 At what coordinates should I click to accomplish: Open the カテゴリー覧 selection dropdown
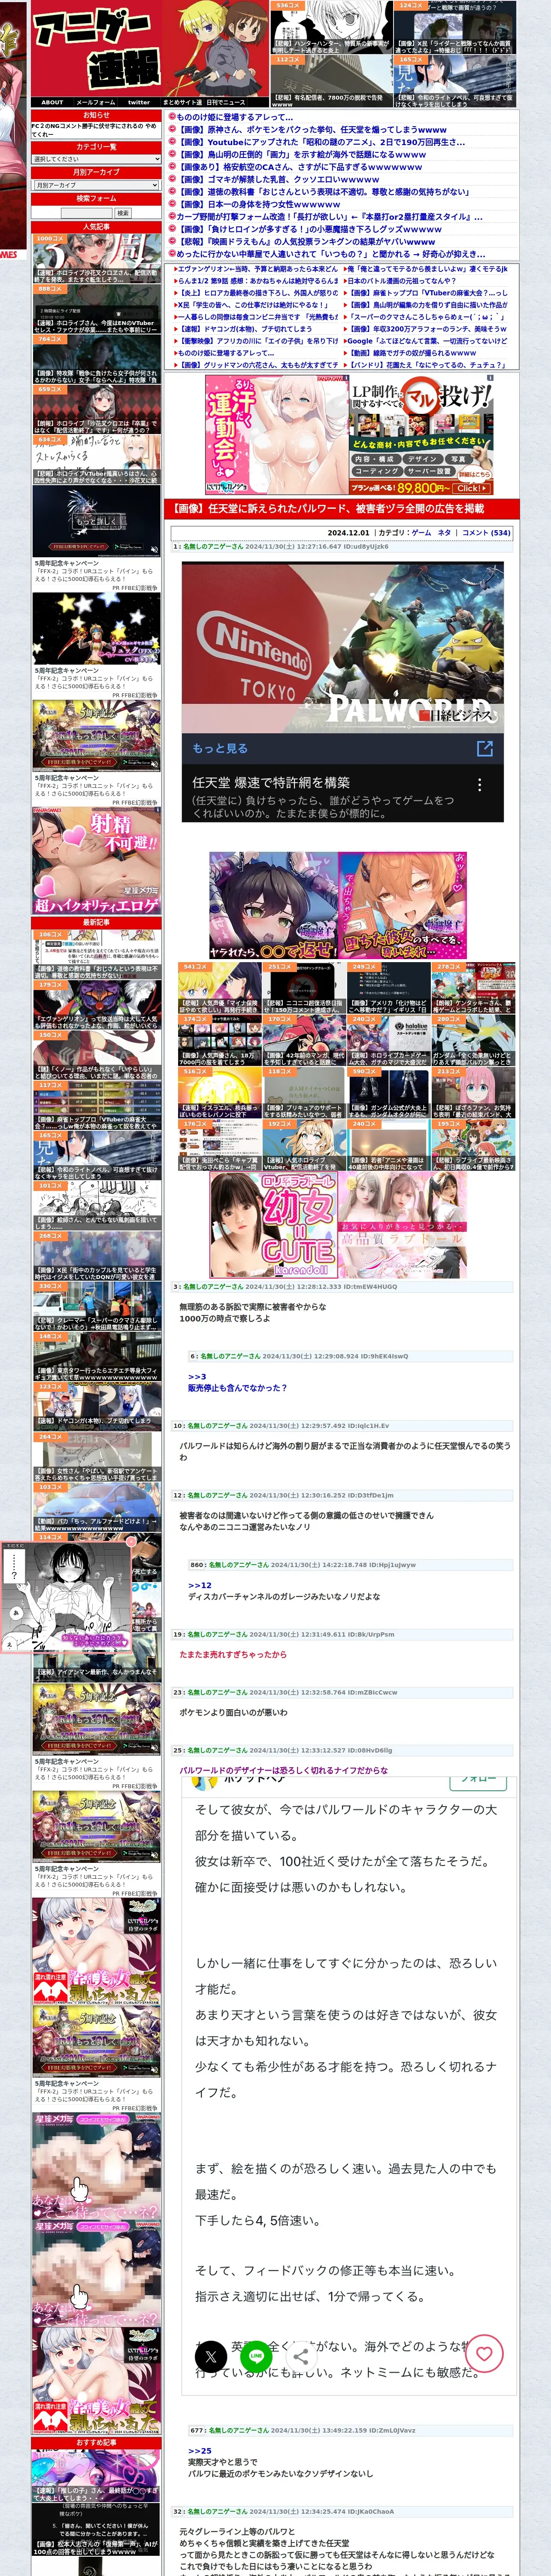point(96,159)
